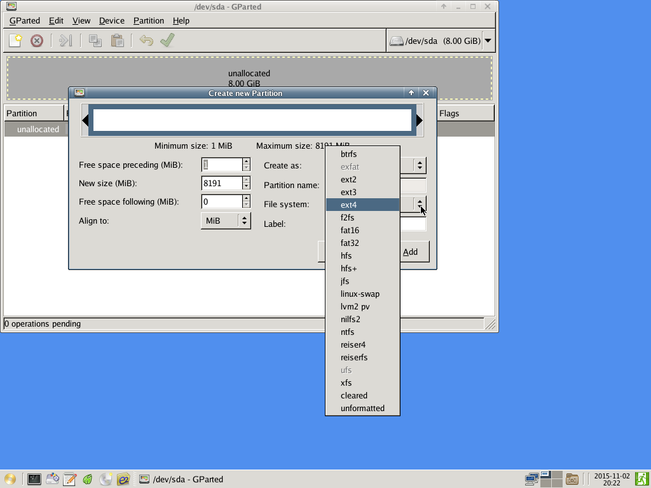Open the screenshot folder icon in tray

point(572,479)
